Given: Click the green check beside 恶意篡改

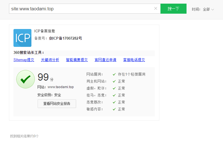Looking at the screenshot, I should (114, 102).
